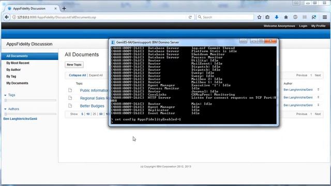The image size is (331, 186).
Task: Click Collapse All link
Action: [77, 75]
